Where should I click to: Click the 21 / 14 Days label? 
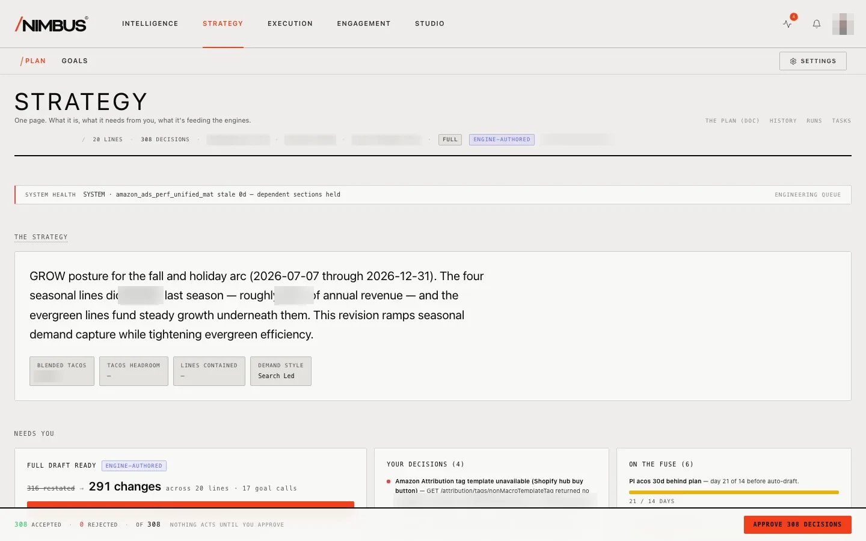point(652,501)
